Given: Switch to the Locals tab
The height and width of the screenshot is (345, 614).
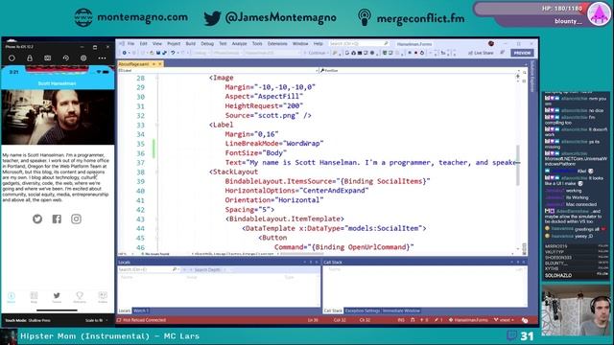Looking at the screenshot, I should click(125, 310).
